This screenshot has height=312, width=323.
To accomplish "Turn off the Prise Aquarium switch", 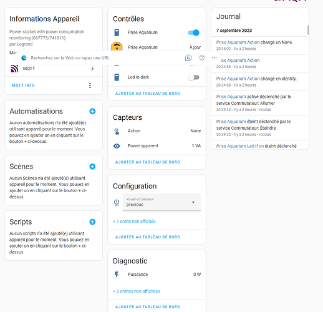I will 193,32.
